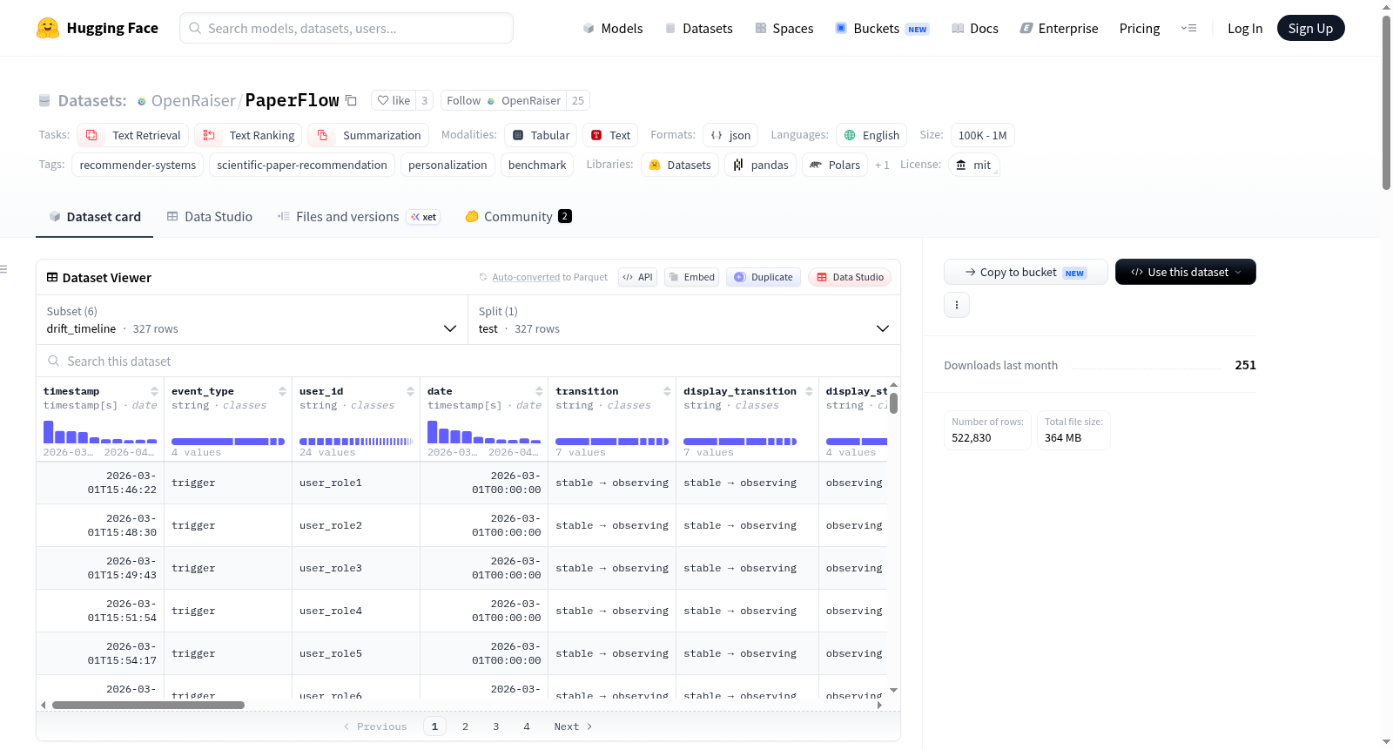The width and height of the screenshot is (1393, 750).
Task: Click the heart like button
Action: pyautogui.click(x=394, y=100)
